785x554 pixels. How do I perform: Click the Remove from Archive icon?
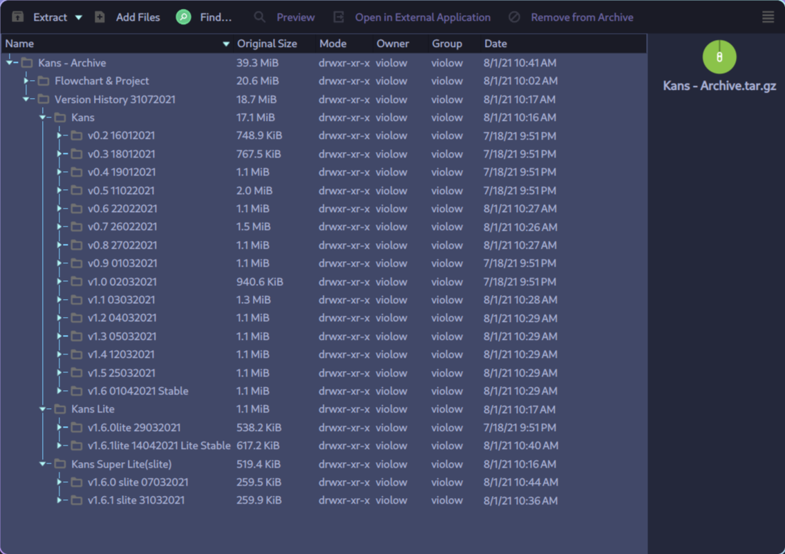coord(514,17)
